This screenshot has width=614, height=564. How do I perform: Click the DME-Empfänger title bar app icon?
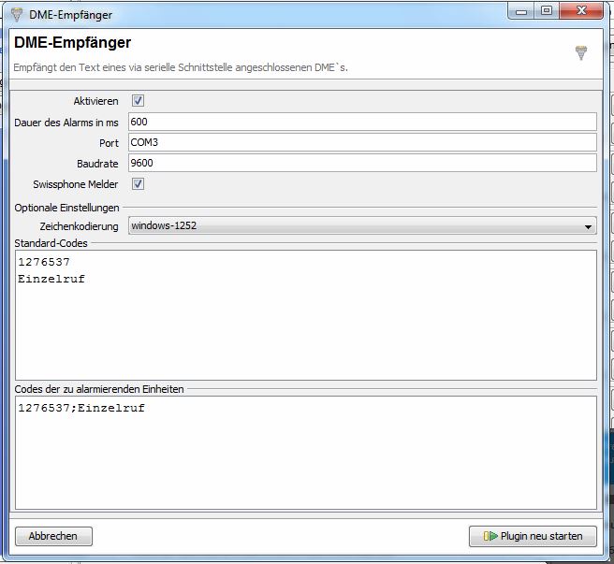[x=17, y=15]
